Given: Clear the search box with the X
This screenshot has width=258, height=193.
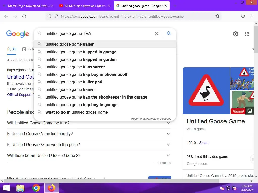Looking at the screenshot, I should tap(157, 34).
